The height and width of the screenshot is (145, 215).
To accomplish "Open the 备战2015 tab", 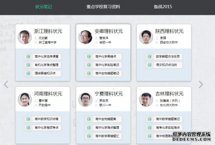I will point(163,7).
